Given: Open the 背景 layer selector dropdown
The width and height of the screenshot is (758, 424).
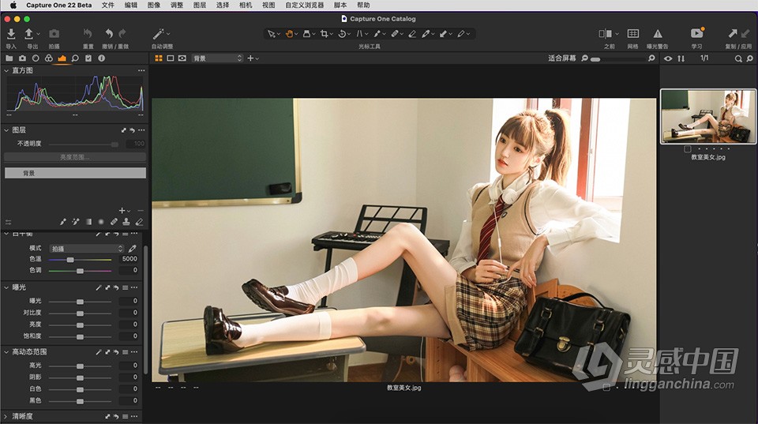Looking at the screenshot, I should (x=217, y=58).
